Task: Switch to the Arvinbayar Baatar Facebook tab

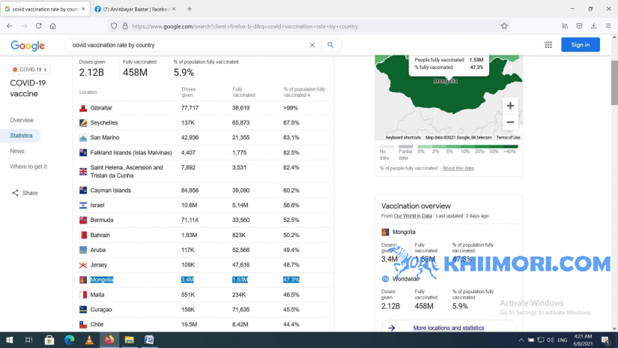Action: [135, 9]
